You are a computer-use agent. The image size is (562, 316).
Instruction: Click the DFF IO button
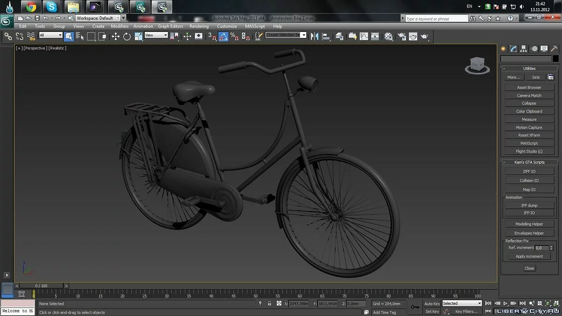click(529, 171)
